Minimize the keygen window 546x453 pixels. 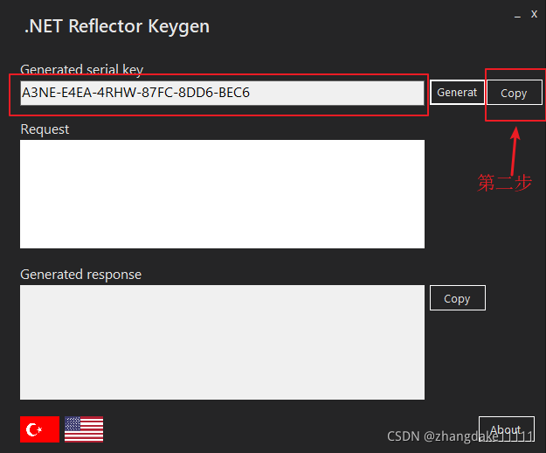(517, 15)
